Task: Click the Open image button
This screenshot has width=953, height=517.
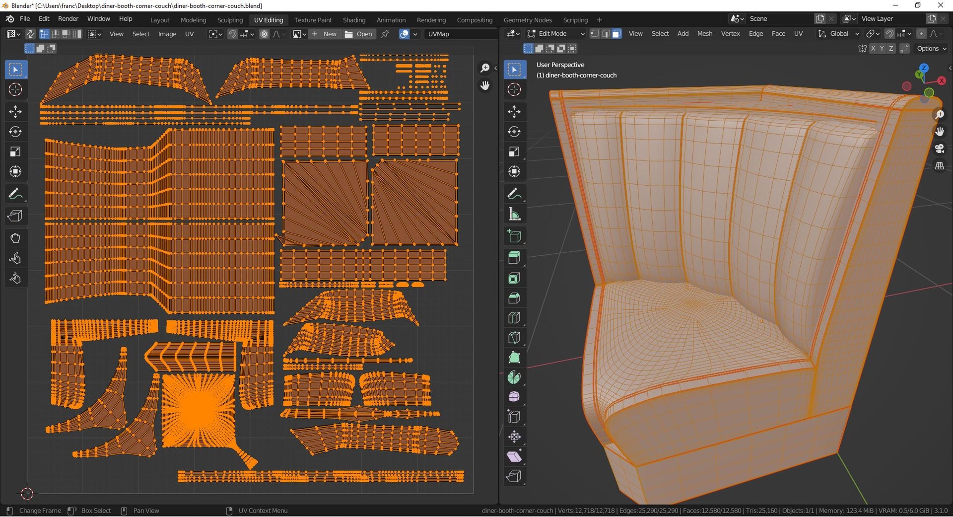Action: 358,34
